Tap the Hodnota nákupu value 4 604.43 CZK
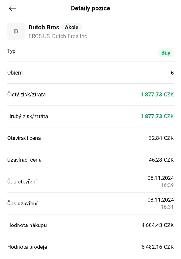The width and height of the screenshot is (181, 259). pyautogui.click(x=158, y=225)
